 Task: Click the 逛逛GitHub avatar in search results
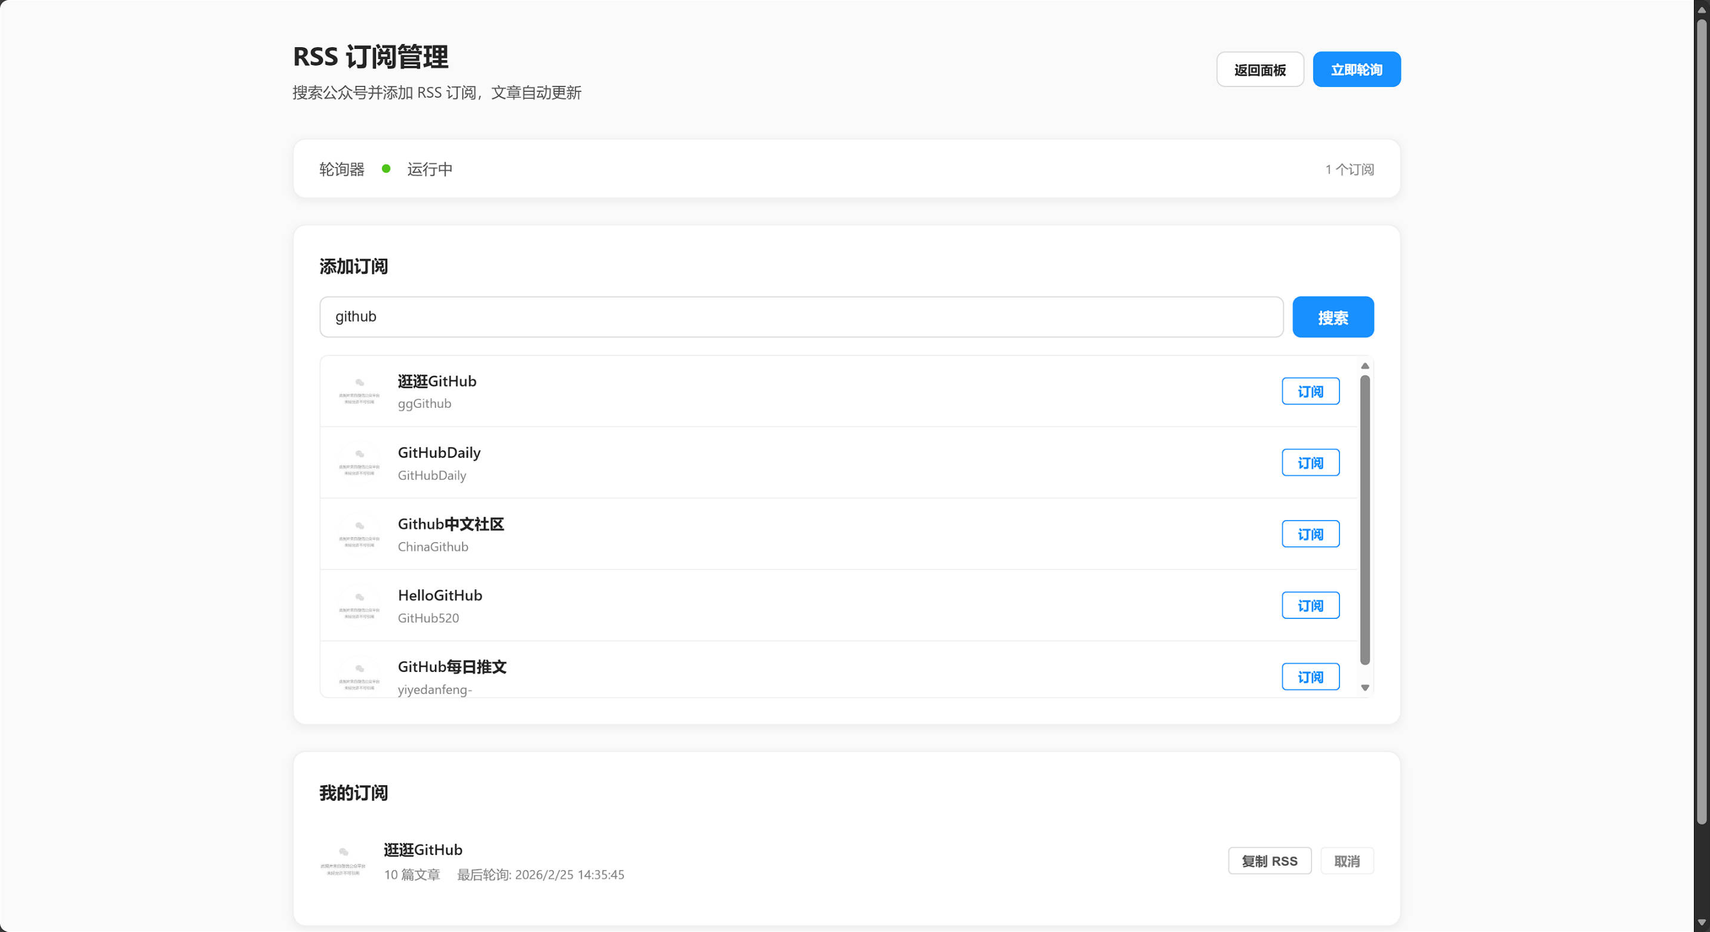359,391
